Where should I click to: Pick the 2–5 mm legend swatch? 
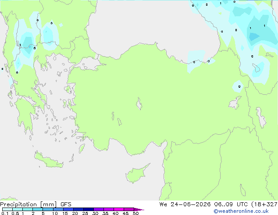pyautogui.click(x=38, y=209)
